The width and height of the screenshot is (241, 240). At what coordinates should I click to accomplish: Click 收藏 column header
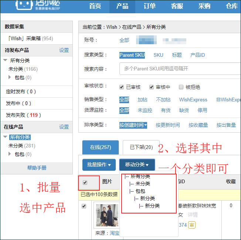point(231,181)
